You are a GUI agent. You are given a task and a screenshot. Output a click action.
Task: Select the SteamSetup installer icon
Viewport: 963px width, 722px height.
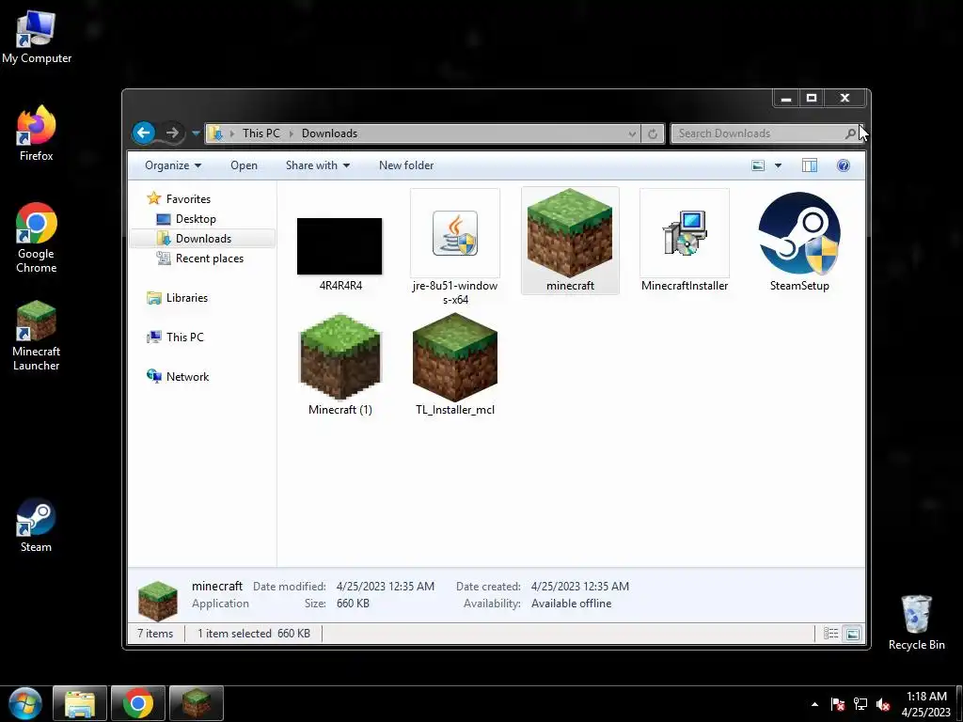[799, 233]
